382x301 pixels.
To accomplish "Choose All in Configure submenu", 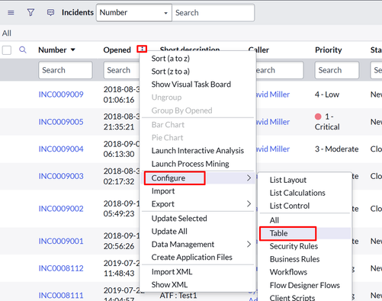I will click(x=274, y=220).
